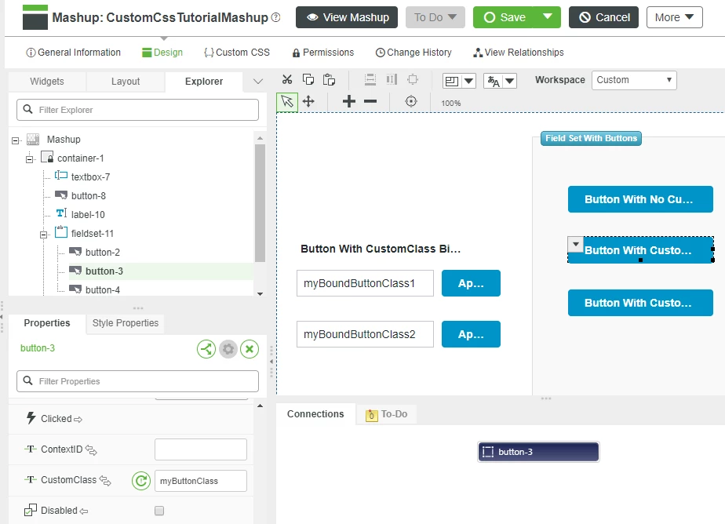This screenshot has width=725, height=524.
Task: Click the Cancel button
Action: click(x=603, y=17)
